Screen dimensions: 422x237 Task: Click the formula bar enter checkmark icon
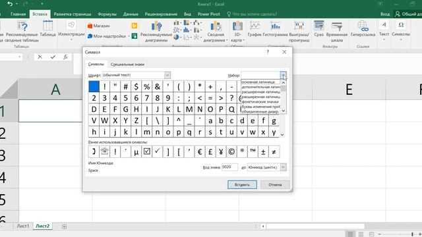coord(53,57)
